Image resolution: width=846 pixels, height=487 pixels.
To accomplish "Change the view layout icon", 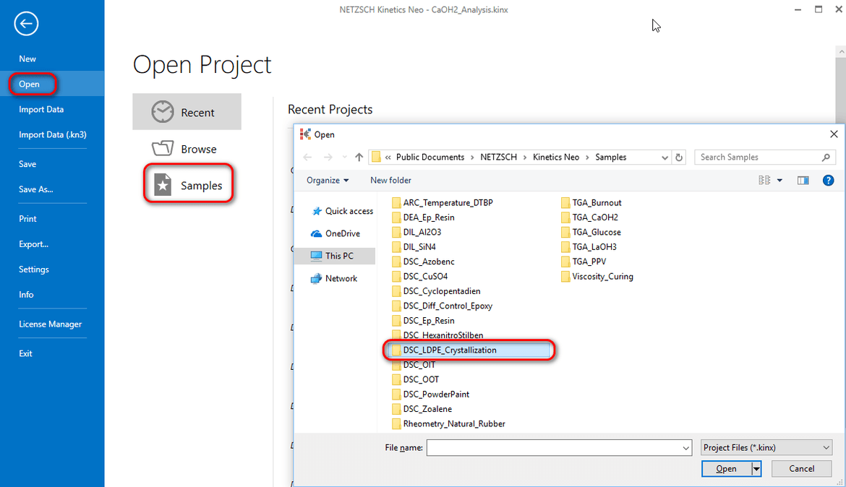I will coord(764,180).
